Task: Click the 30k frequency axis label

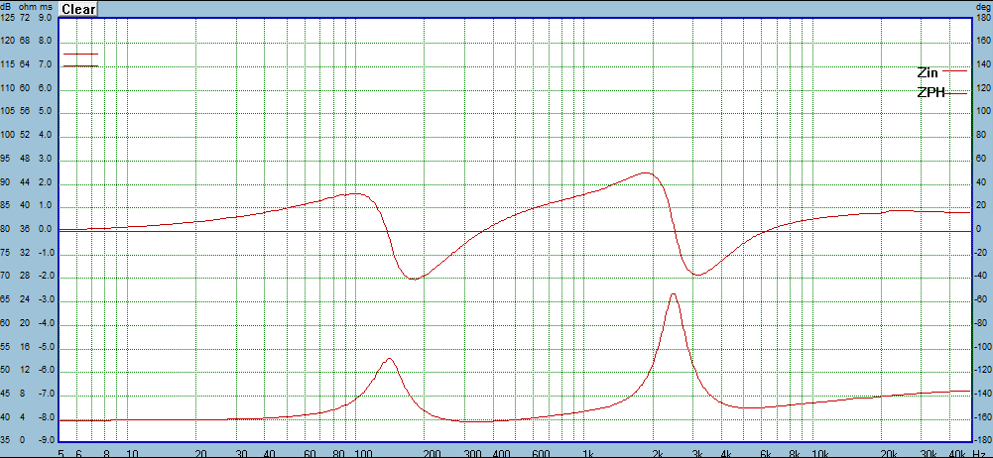Action: point(930,453)
